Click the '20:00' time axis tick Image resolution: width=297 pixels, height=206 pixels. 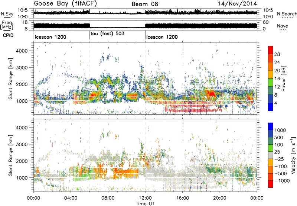click(x=219, y=198)
